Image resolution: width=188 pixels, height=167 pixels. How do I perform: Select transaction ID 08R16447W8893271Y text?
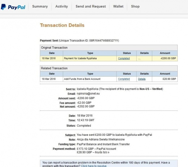point(104,41)
